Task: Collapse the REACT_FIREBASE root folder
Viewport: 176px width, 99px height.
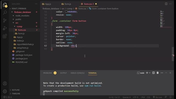Action: pos(10,9)
